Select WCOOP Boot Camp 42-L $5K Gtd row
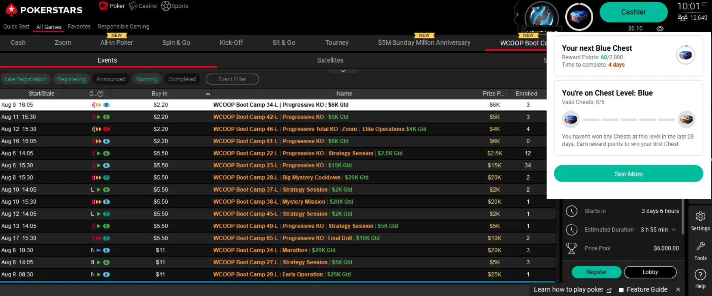This screenshot has width=712, height=296. (x=273, y=117)
